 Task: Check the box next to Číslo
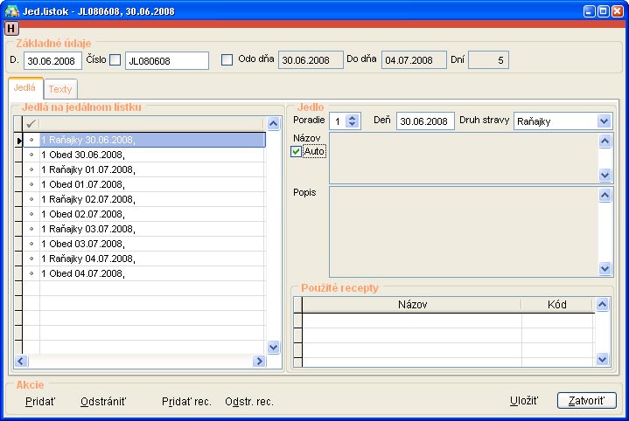pos(115,60)
